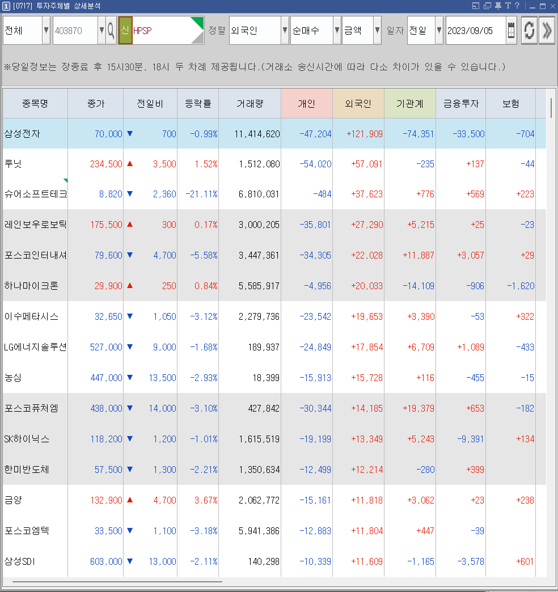
Task: Open the stock code 403870 dropdown arrow
Action: pyautogui.click(x=102, y=30)
